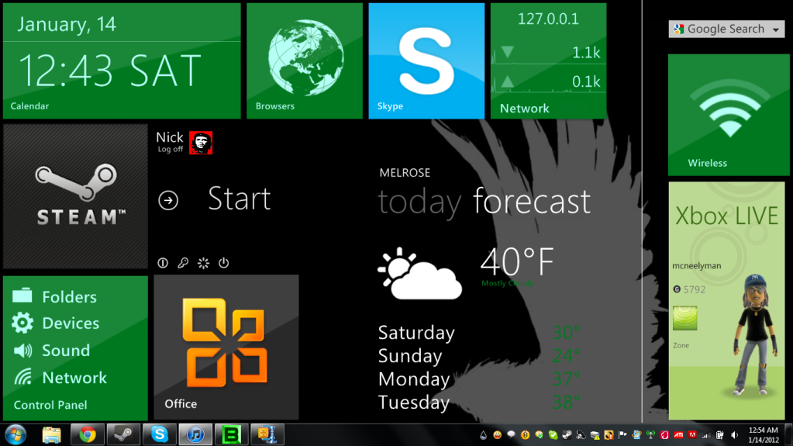The image size is (793, 446).
Task: Click the 40°F current temperature
Action: [517, 261]
